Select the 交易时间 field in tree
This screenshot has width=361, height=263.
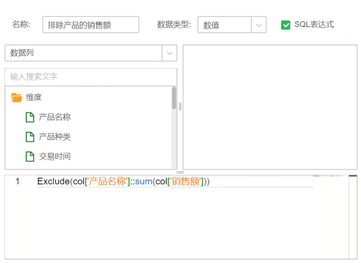tap(55, 157)
